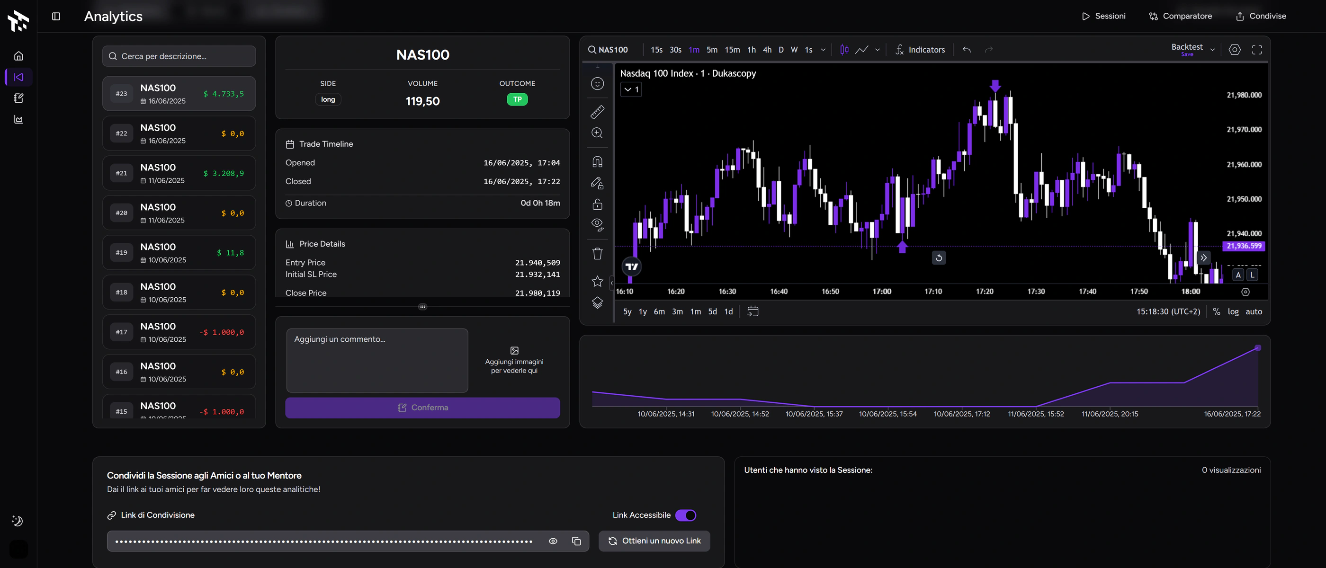Toggle the A auto scale button
Screen dimensions: 1326x568
pyautogui.click(x=1238, y=275)
